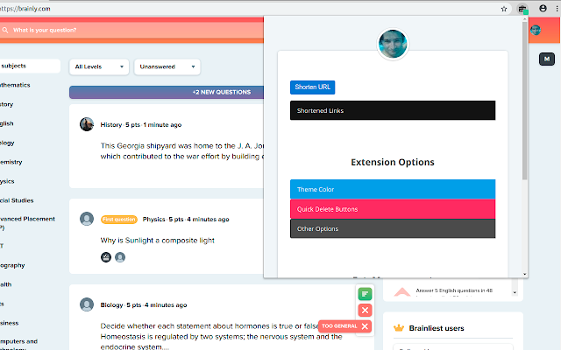Viewport: 561px width, 350px height.
Task: Select Physics in the subject sidebar
Action: coord(7,181)
